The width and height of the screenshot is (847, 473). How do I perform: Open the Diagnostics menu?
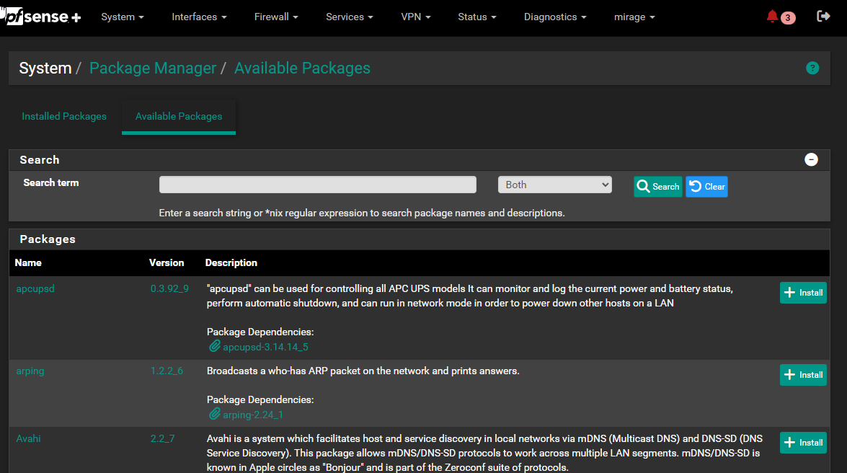coord(554,17)
